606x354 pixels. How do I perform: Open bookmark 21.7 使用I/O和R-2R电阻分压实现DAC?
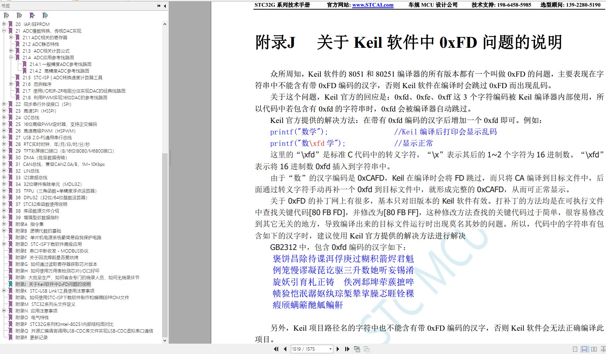click(74, 91)
